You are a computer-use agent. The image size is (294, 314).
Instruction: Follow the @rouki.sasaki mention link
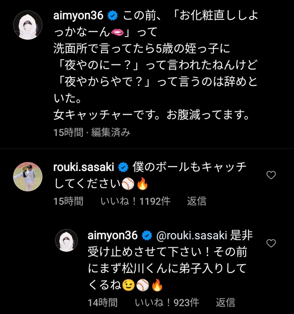click(192, 235)
